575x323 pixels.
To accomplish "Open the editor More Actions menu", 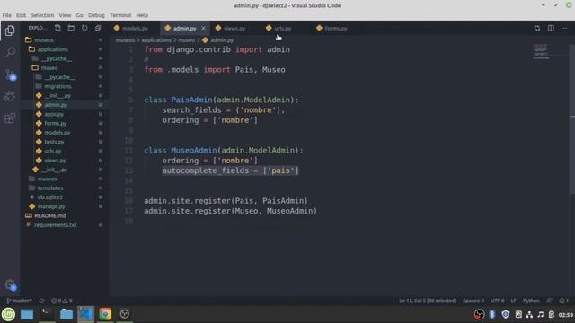I will point(564,28).
